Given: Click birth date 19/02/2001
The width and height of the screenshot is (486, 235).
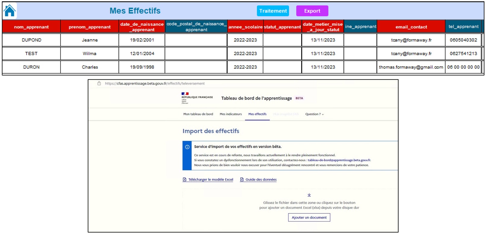Looking at the screenshot, I should (x=142, y=40).
